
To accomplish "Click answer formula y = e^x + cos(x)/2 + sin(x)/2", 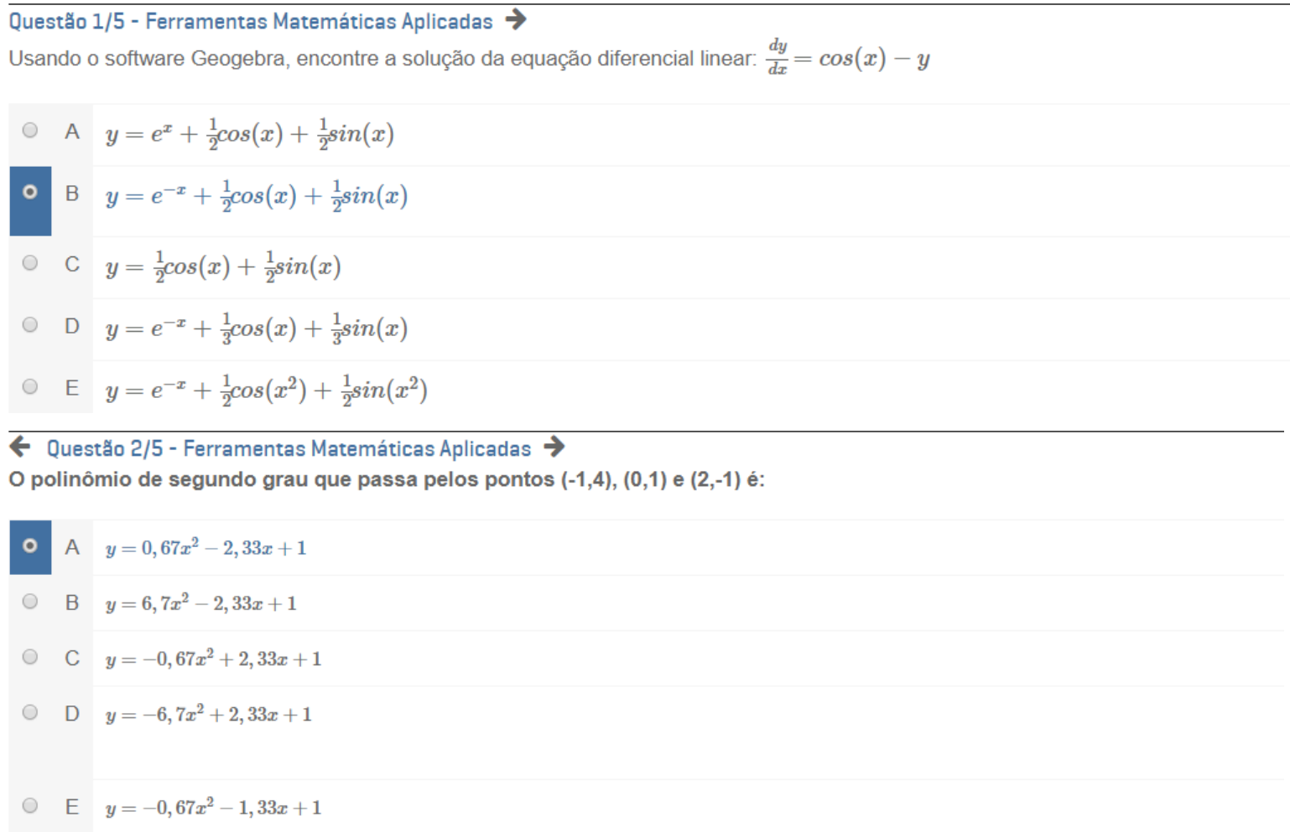I will point(250,134).
